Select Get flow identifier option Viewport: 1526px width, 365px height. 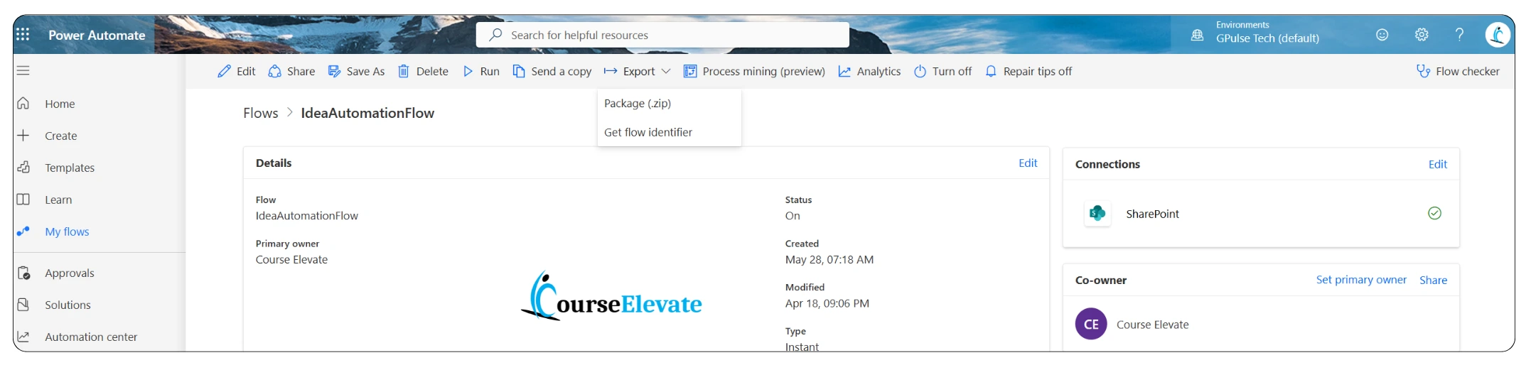[x=669, y=132]
